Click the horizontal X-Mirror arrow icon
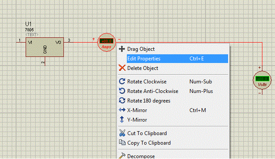This screenshot has height=159, width=275. (x=122, y=110)
